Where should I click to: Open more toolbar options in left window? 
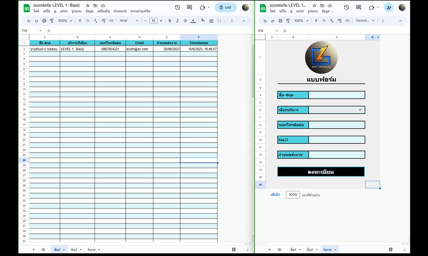point(232,21)
